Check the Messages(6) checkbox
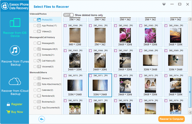 click(35, 43)
